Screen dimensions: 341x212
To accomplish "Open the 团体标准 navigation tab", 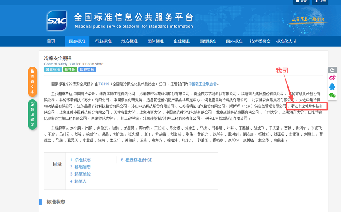I will point(156,41).
